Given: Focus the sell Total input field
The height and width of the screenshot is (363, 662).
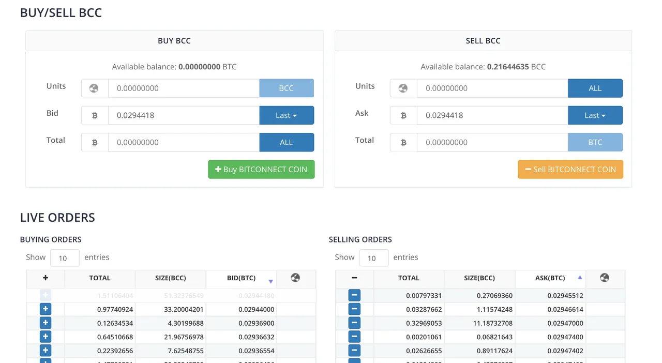Looking at the screenshot, I should pos(492,142).
